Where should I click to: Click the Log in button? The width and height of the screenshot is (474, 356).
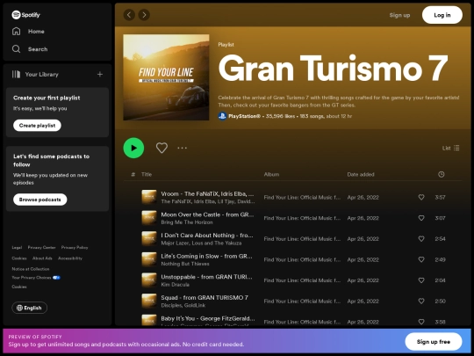[442, 15]
